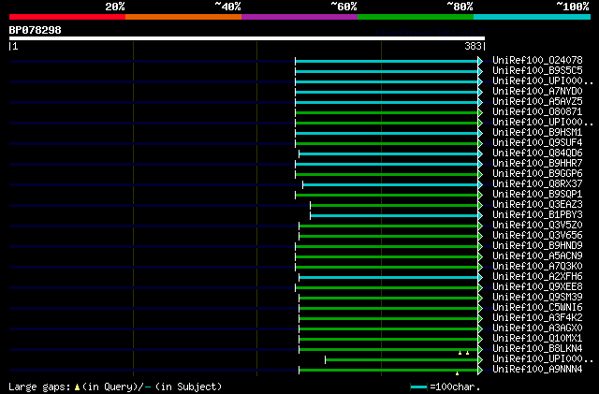The width and height of the screenshot is (599, 394).
Task: Select the UniRef100_Q9SM39 label
Action: 537,298
